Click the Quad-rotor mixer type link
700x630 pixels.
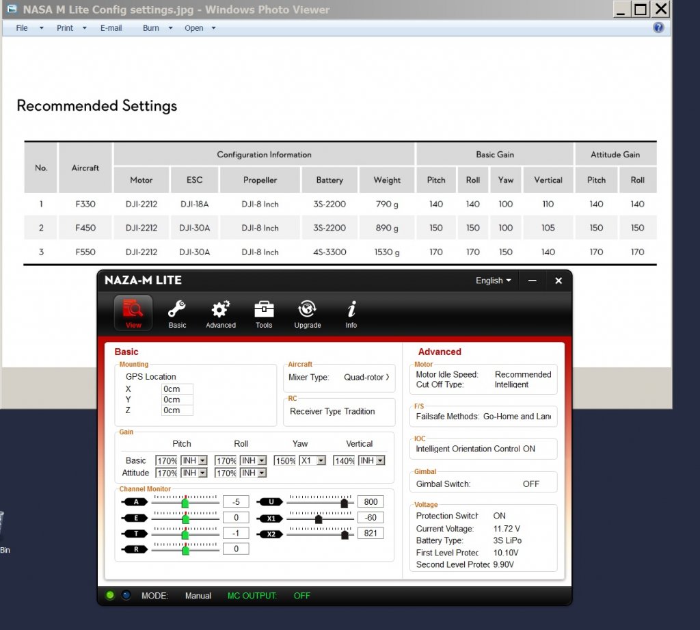click(366, 377)
